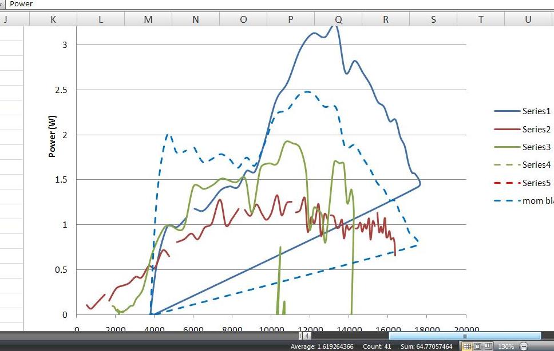Switch to Page Layout view
This screenshot has height=351, width=554.
tap(478, 346)
